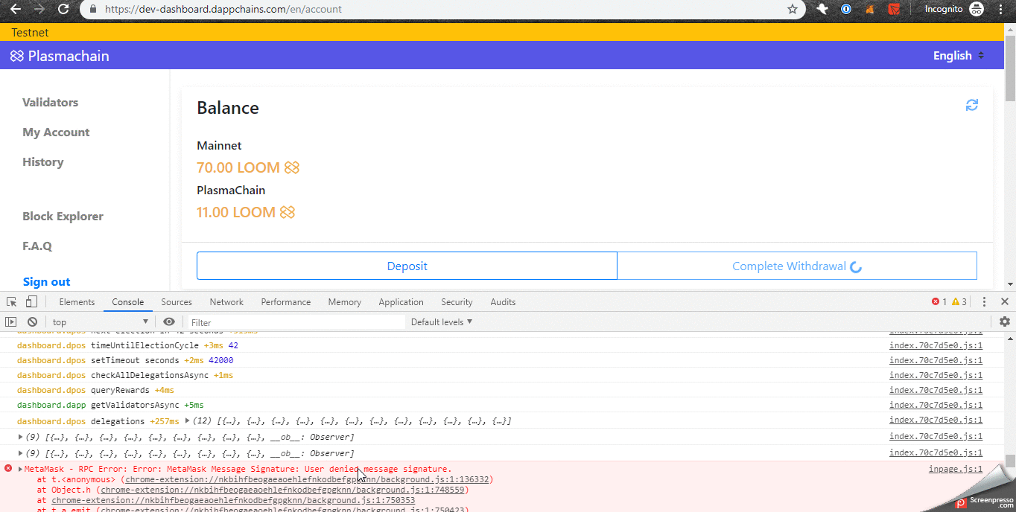Viewport: 1016px width, 512px height.
Task: Click the Ghostery extension icon
Action: click(822, 8)
